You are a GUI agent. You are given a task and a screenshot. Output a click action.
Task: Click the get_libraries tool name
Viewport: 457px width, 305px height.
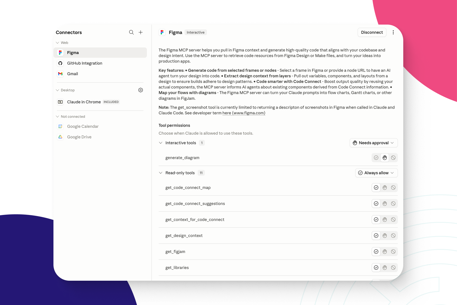click(x=177, y=268)
